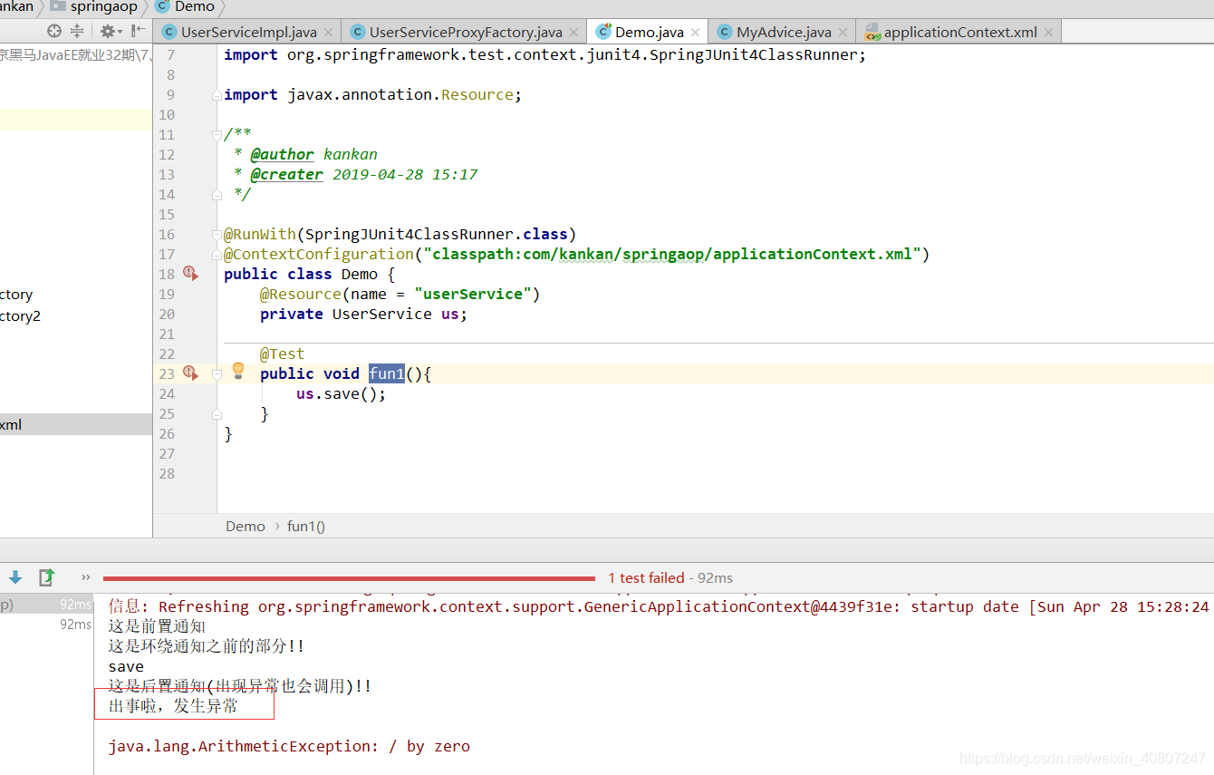The image size is (1214, 775).
Task: Click line number 28 in the gutter
Action: [x=167, y=473]
